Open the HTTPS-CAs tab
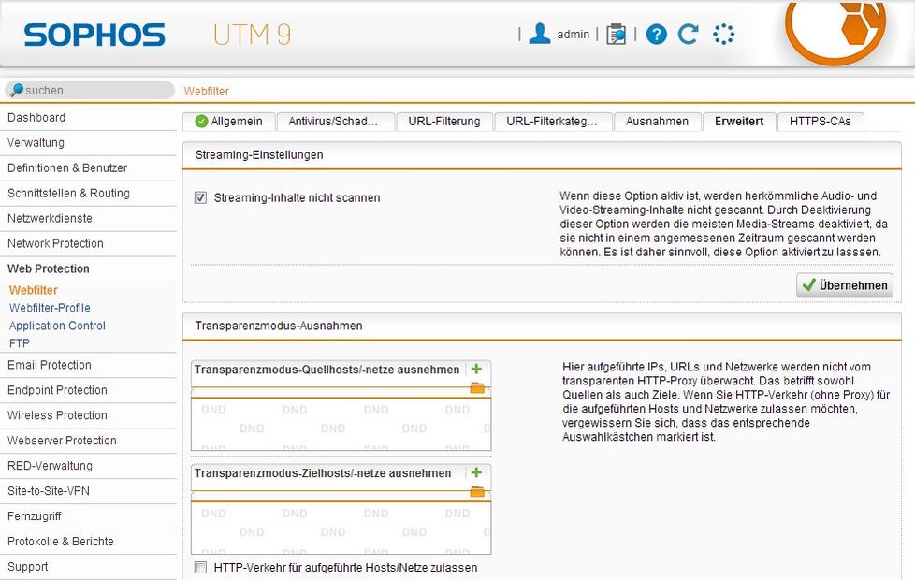Screen dimensions: 915x580 821,122
